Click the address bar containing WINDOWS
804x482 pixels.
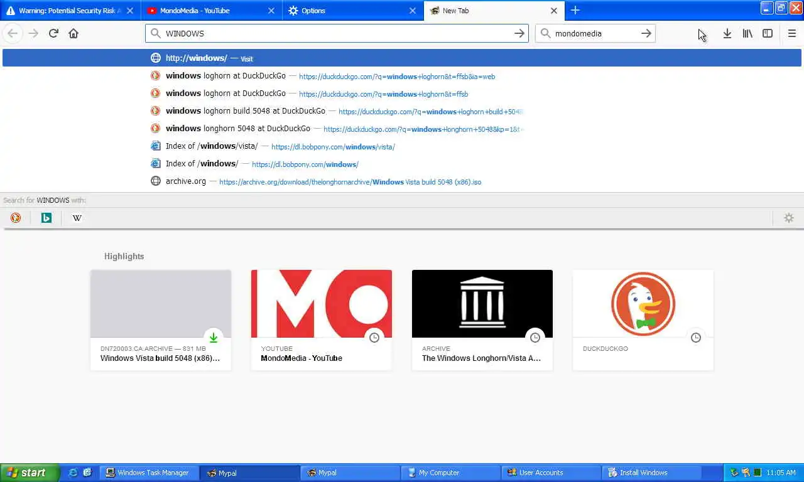[337, 33]
